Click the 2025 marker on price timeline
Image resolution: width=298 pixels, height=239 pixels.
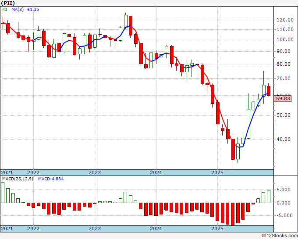click(217, 172)
